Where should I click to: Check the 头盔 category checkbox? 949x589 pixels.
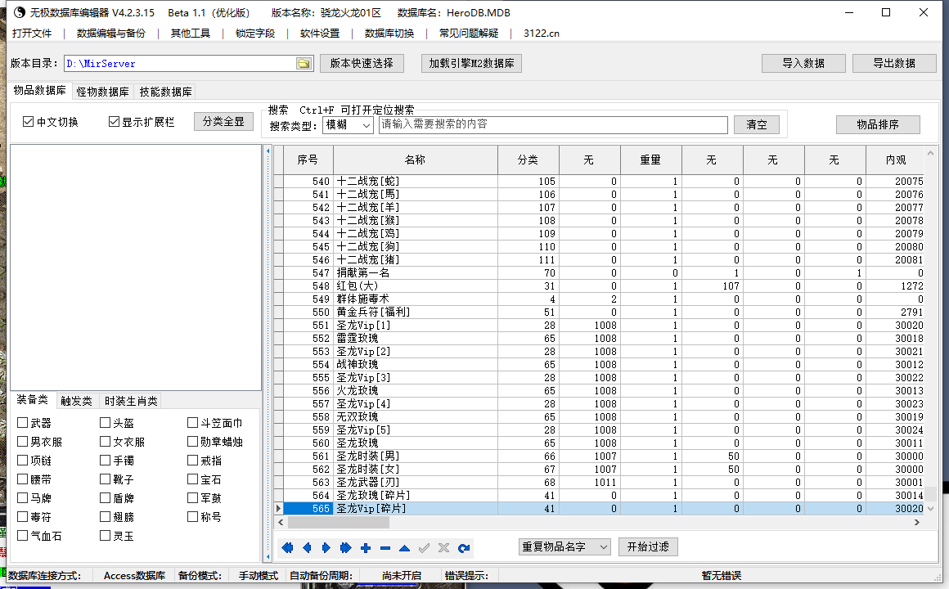[x=105, y=423]
